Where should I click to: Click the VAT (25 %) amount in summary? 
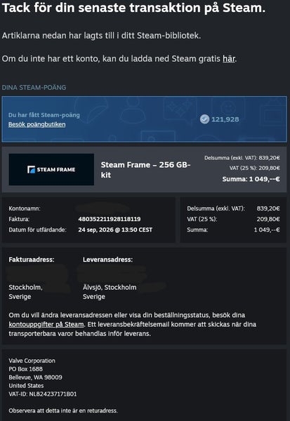(x=268, y=219)
